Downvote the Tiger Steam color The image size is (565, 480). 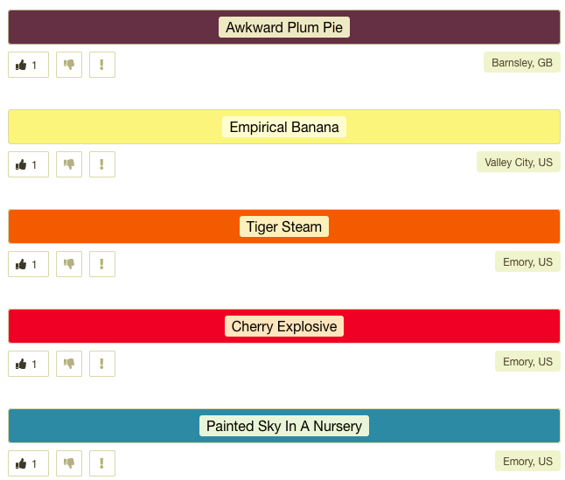[69, 264]
